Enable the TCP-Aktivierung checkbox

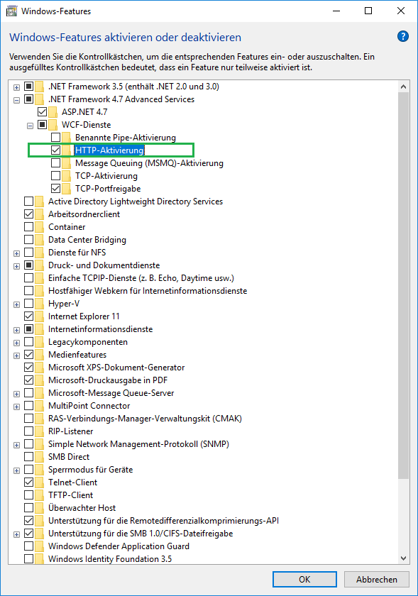click(x=56, y=176)
